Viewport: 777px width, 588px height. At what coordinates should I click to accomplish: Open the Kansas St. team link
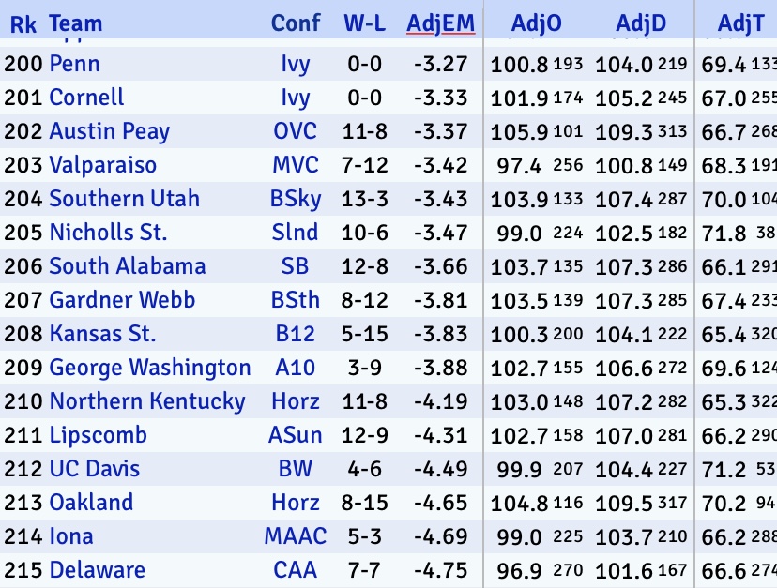[103, 334]
